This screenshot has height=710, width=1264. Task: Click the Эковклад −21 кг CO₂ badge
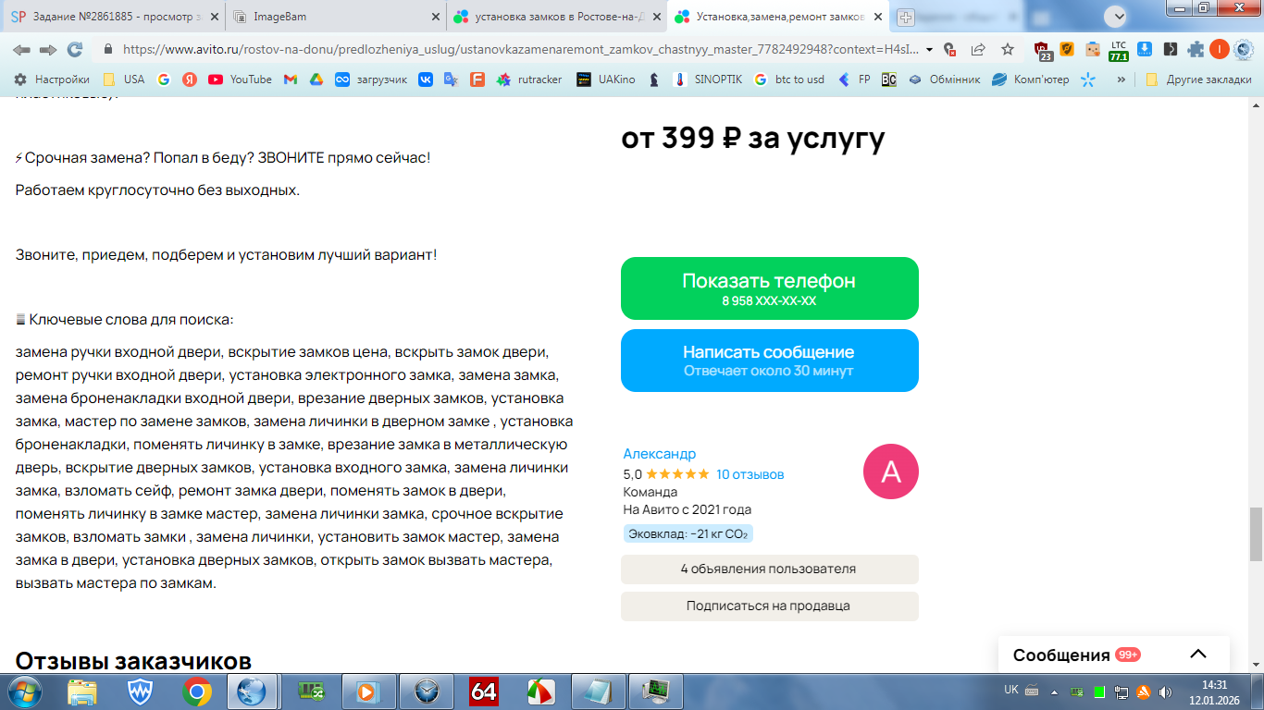(x=688, y=533)
